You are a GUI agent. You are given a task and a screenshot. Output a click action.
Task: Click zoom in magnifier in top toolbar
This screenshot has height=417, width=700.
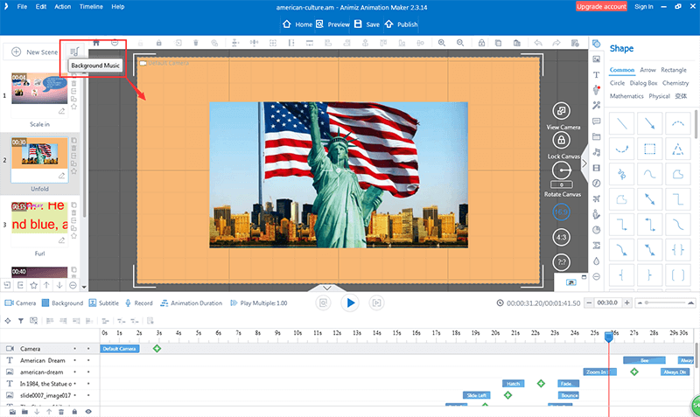(x=442, y=43)
